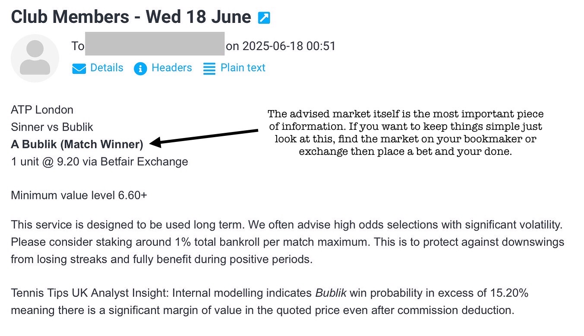Image resolution: width=584 pixels, height=336 pixels.
Task: Click the timestamp 2025-06-18 00:51
Action: [289, 46]
